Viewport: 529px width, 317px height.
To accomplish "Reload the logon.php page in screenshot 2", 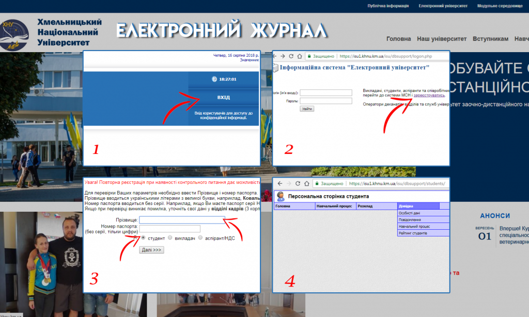I will [291, 56].
